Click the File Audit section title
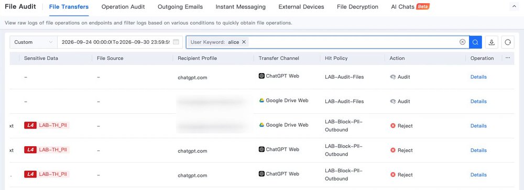Viewport: 524px width, 190px height. (20, 7)
